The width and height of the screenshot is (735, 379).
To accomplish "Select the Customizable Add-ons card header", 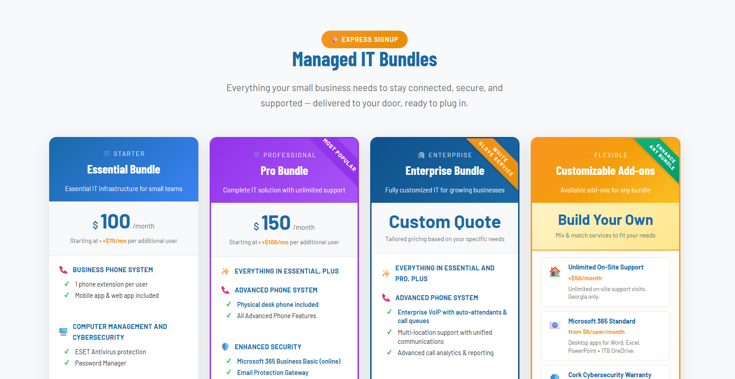I will pos(605,171).
